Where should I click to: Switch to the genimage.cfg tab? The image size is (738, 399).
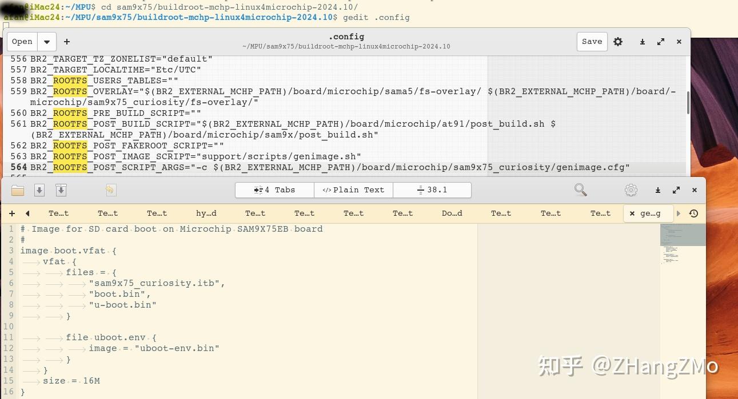point(650,213)
